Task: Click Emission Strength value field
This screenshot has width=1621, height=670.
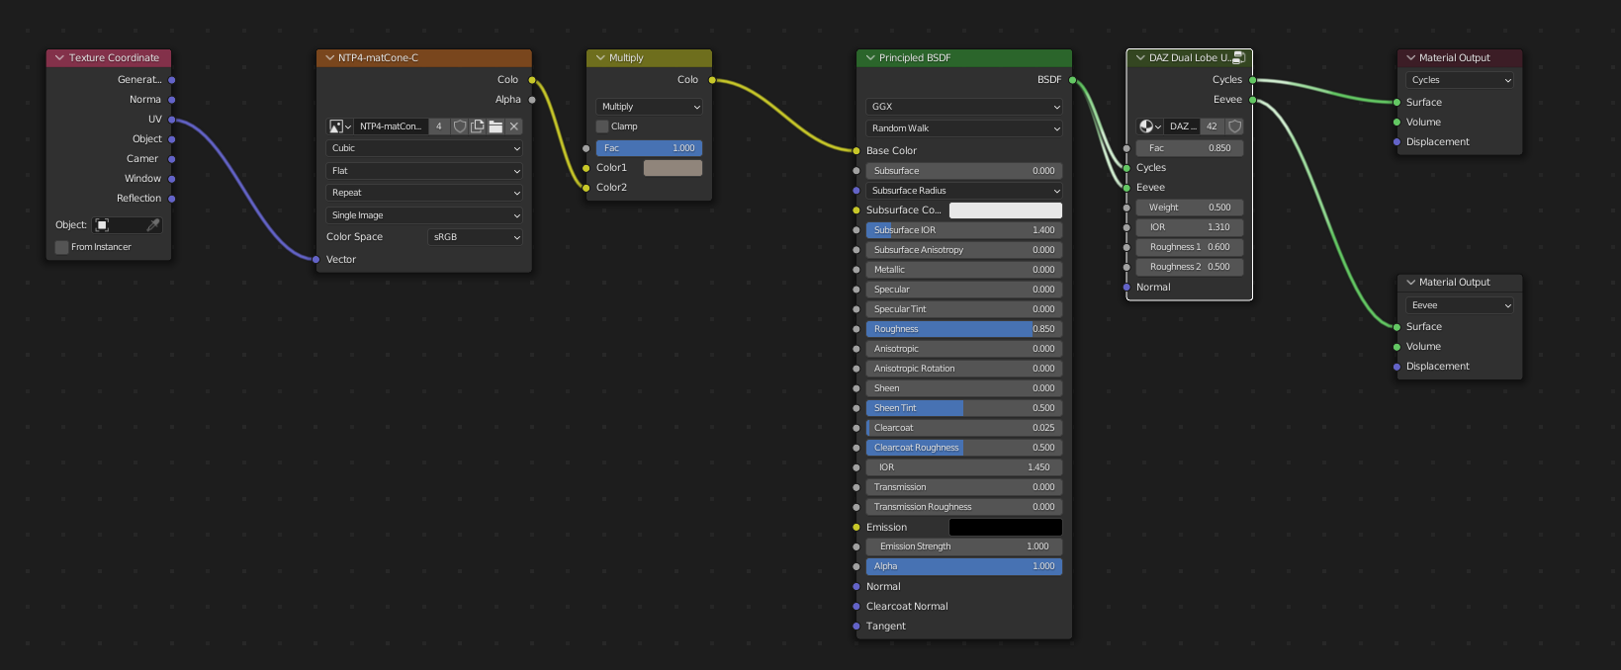Action: tap(964, 546)
